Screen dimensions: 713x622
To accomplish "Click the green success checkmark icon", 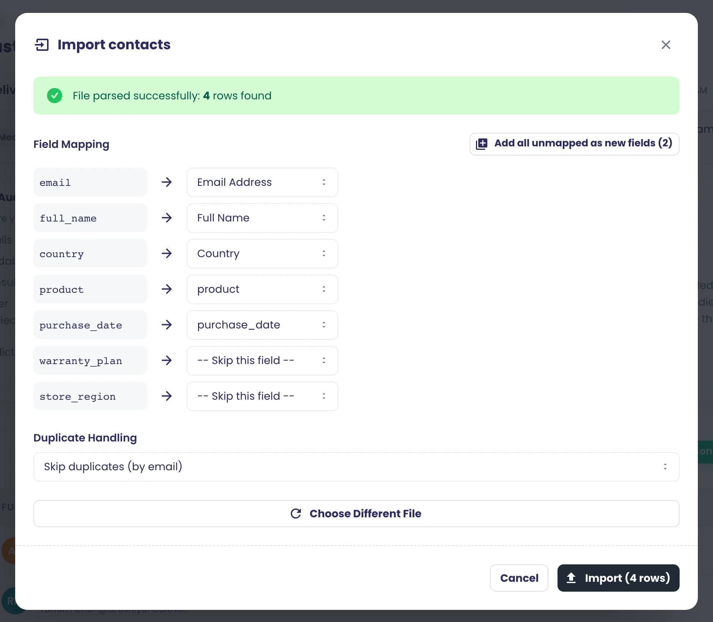I will click(55, 96).
